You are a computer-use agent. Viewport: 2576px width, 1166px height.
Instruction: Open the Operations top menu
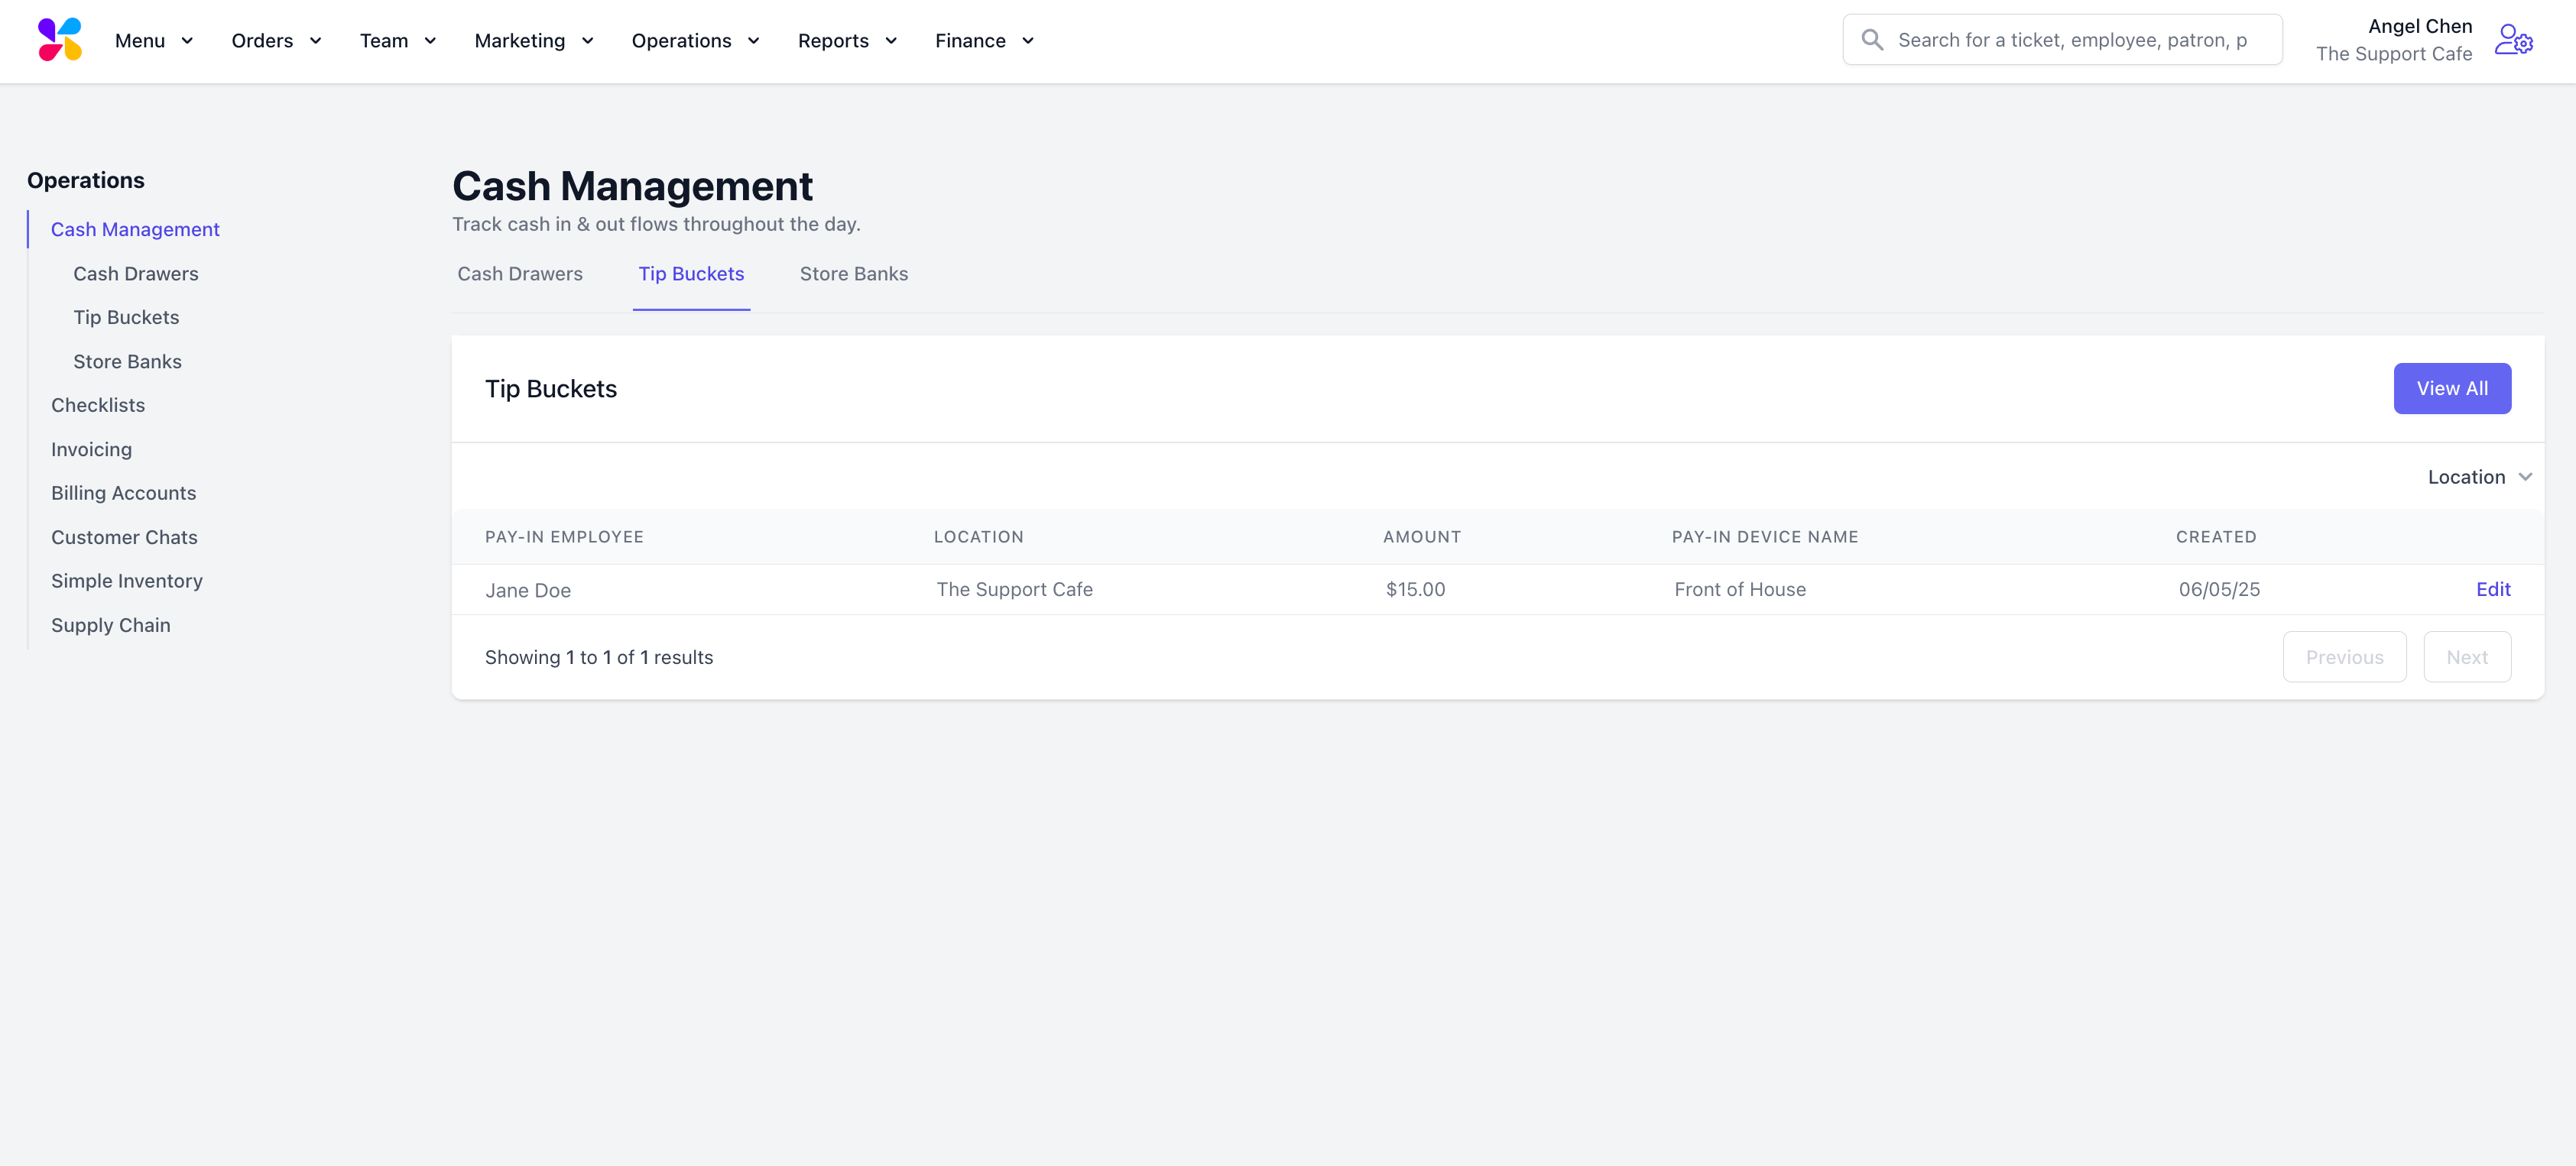(695, 41)
